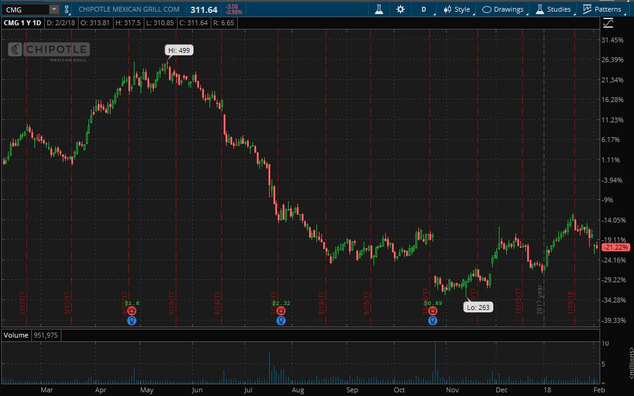Click the 9/15/17 expiration date marker
The width and height of the screenshot is (634, 396).
tap(367, 303)
